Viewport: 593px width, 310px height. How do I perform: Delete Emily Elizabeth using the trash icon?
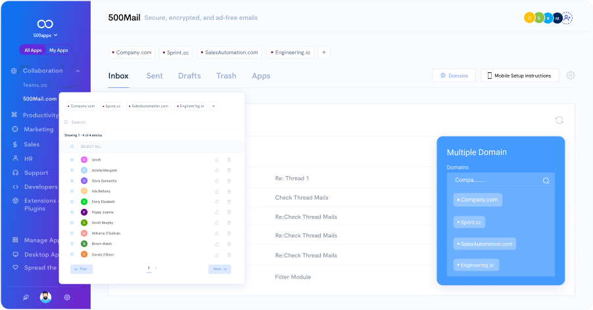pos(229,202)
